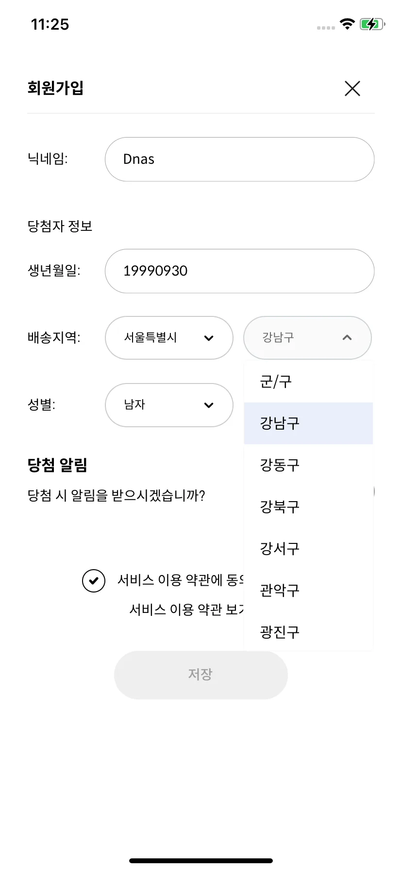Tap the battery charging icon
Viewport: 402px width, 871px height.
coord(372,24)
